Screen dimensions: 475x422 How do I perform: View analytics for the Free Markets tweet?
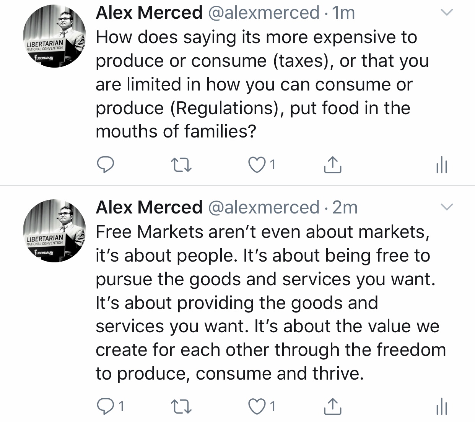(x=441, y=407)
